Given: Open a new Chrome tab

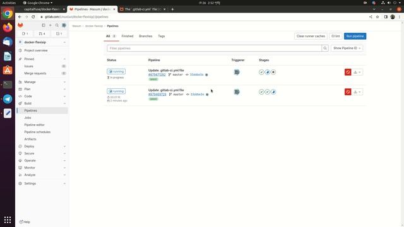Looking at the screenshot, I should 172,9.
